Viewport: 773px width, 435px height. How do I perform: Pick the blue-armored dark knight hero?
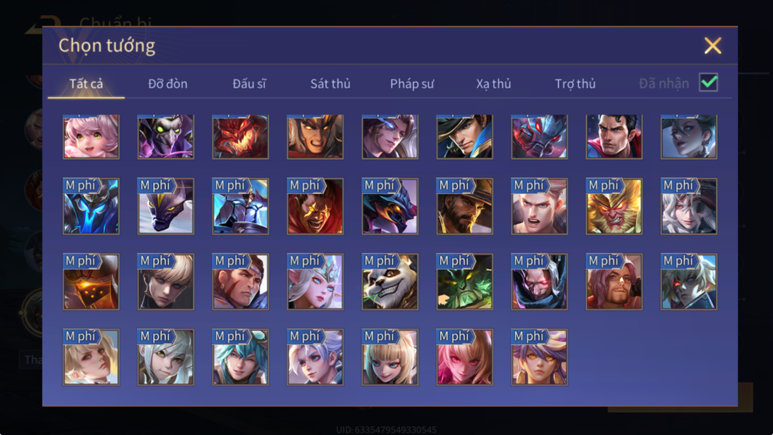coord(91,206)
